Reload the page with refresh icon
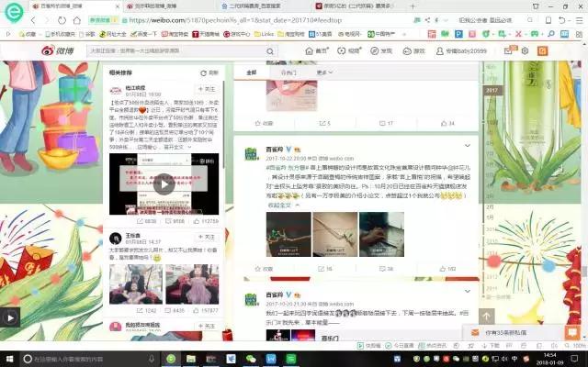The image size is (588, 367). click(62, 20)
